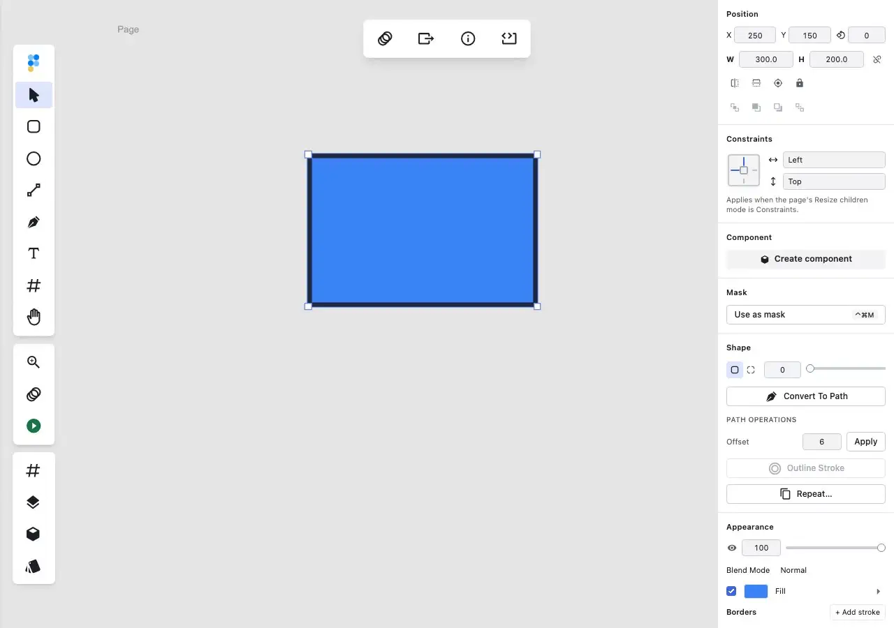Screen dimensions: 894x628
Task: Click the Repeat... button
Action: click(x=806, y=494)
